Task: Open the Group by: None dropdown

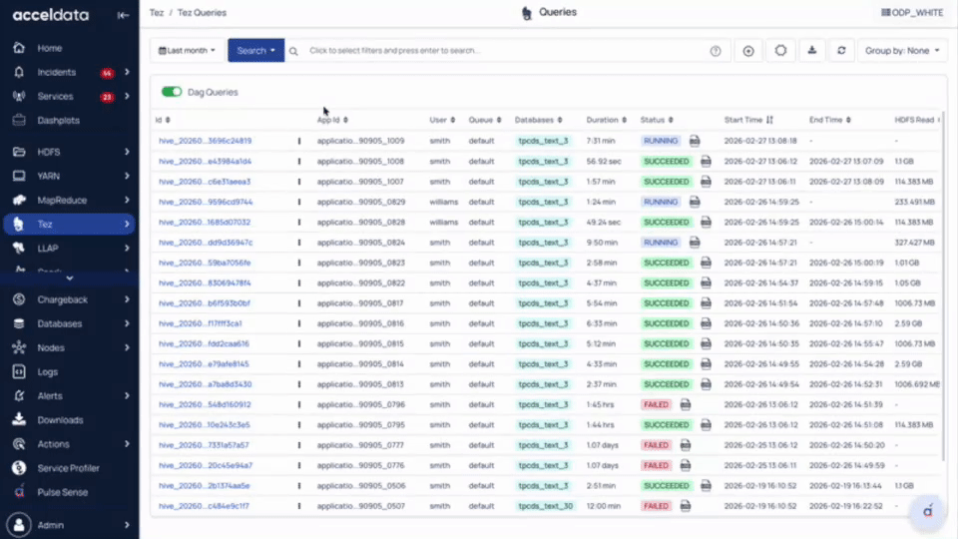Action: pyautogui.click(x=902, y=51)
